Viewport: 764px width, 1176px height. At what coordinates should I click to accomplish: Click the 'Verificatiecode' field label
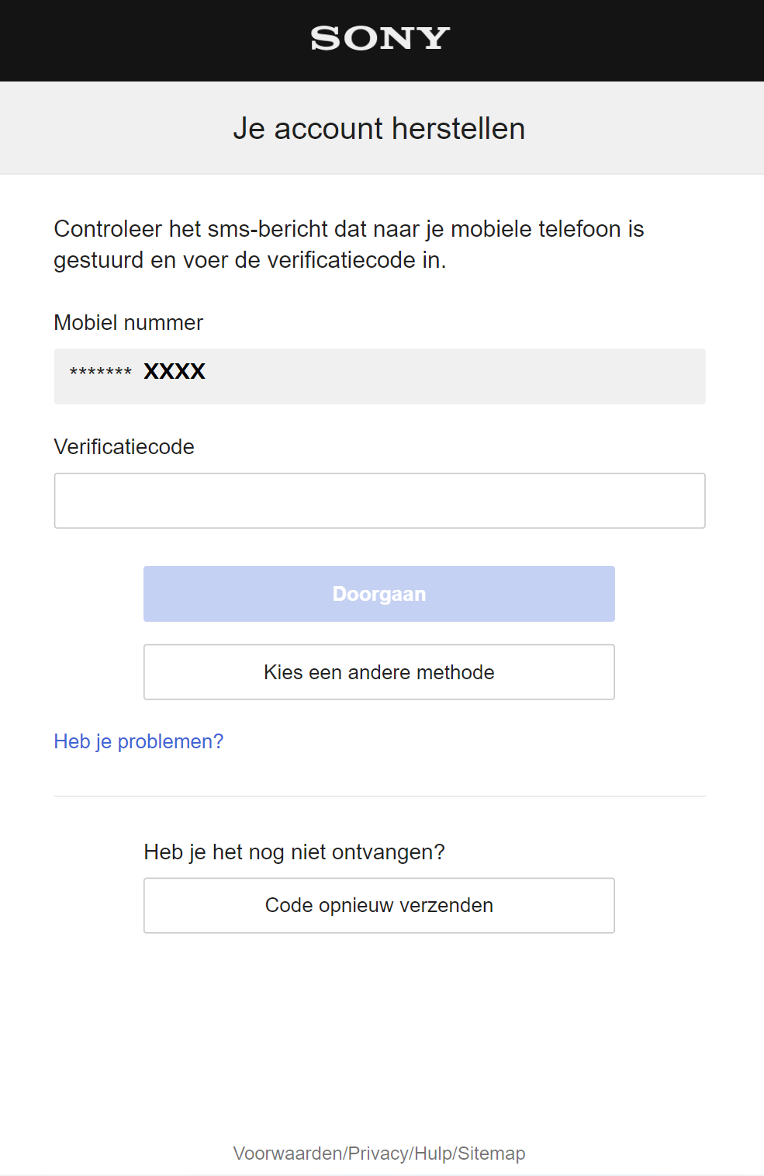[124, 447]
